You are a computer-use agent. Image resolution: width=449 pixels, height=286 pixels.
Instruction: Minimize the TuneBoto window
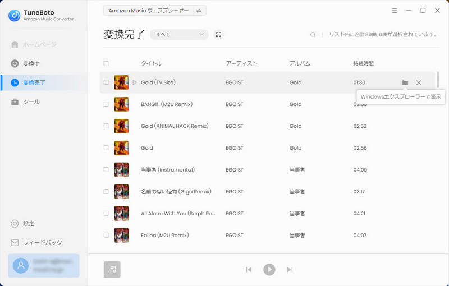pos(409,11)
